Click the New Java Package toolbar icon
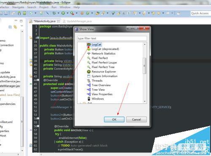The image size is (211, 156). pyautogui.click(x=82, y=13)
